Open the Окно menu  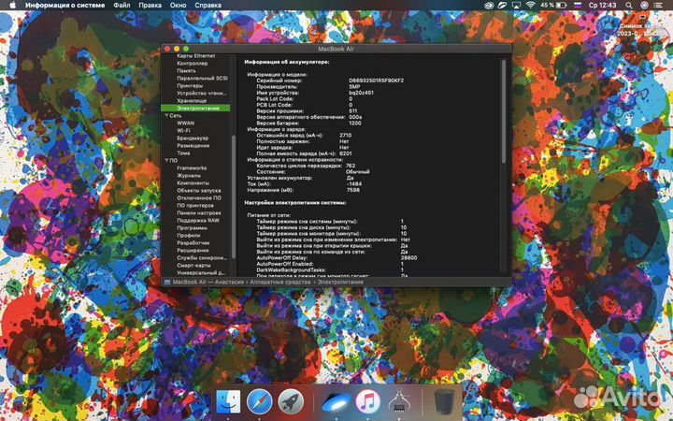coord(178,6)
